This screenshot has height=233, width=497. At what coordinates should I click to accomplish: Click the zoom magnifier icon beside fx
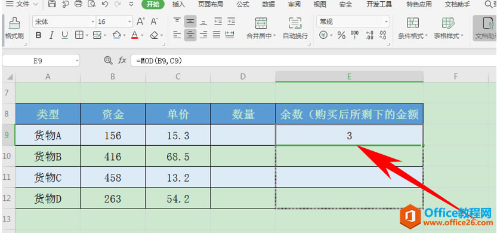108,60
